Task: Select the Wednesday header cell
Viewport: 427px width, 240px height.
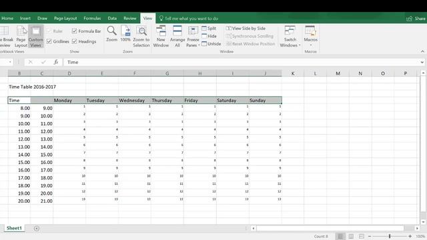Action: [x=135, y=101]
